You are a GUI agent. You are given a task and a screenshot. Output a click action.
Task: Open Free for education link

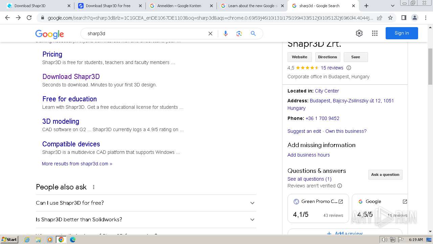[69, 99]
